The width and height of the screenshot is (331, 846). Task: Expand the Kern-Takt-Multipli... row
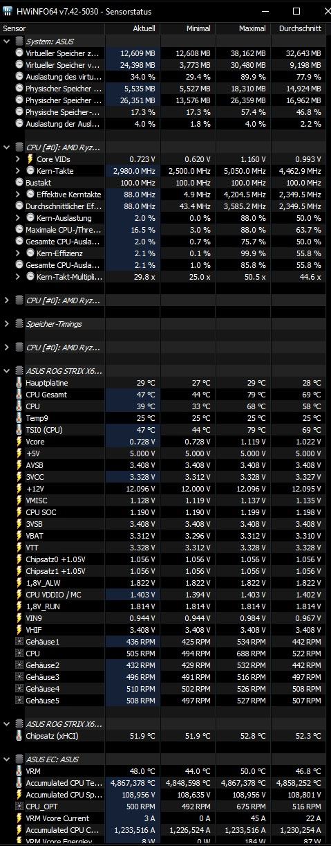19,277
